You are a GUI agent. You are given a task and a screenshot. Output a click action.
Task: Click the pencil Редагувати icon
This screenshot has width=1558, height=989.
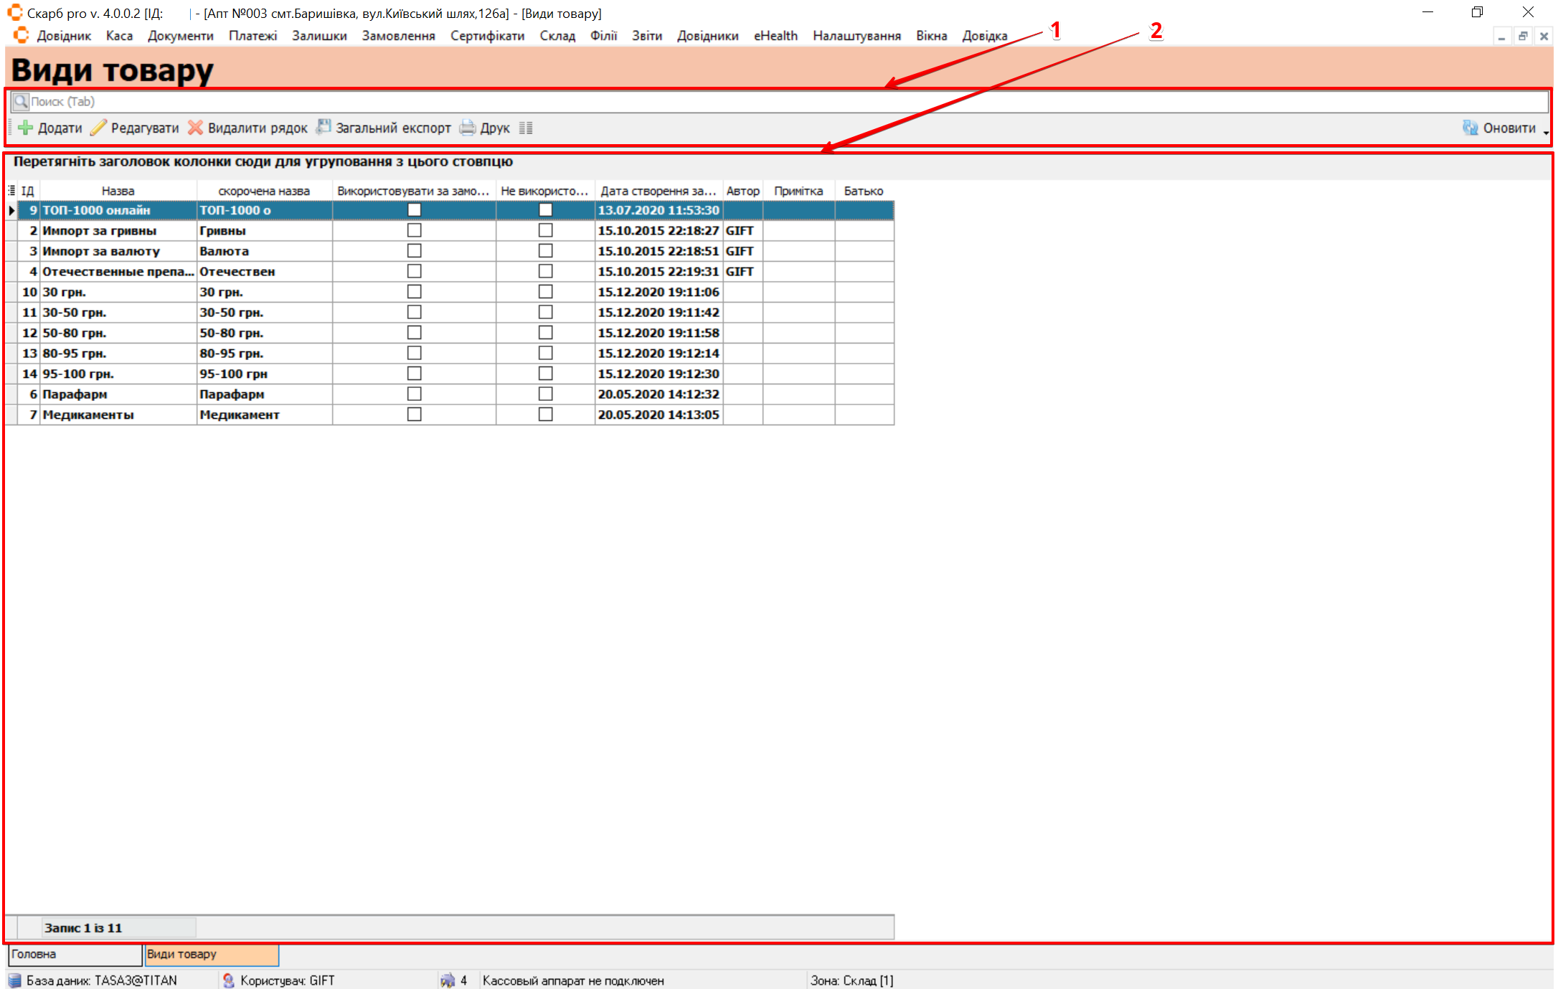pos(98,128)
